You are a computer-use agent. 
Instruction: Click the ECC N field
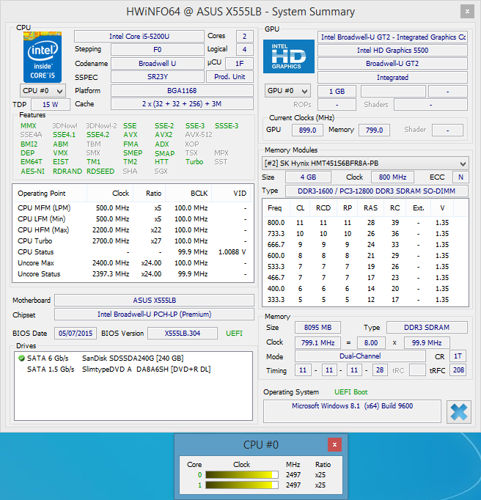point(460,177)
